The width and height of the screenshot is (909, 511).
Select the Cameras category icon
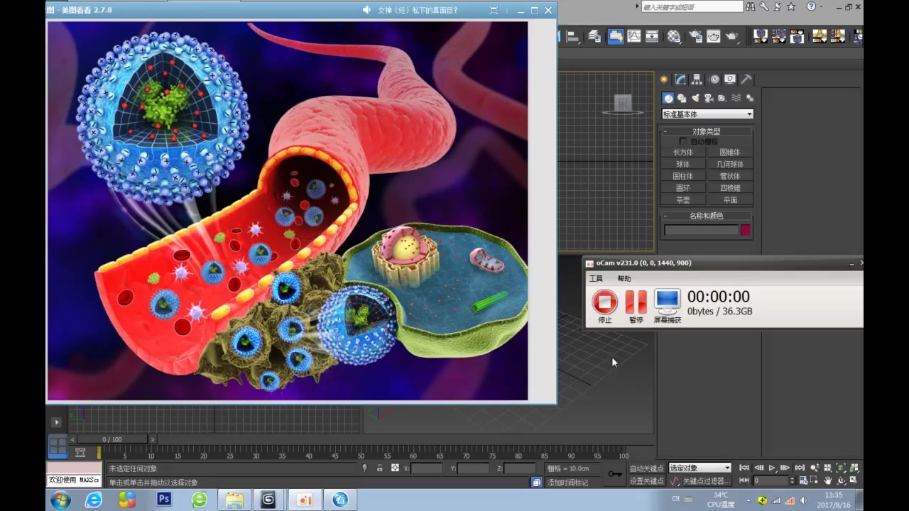(709, 98)
